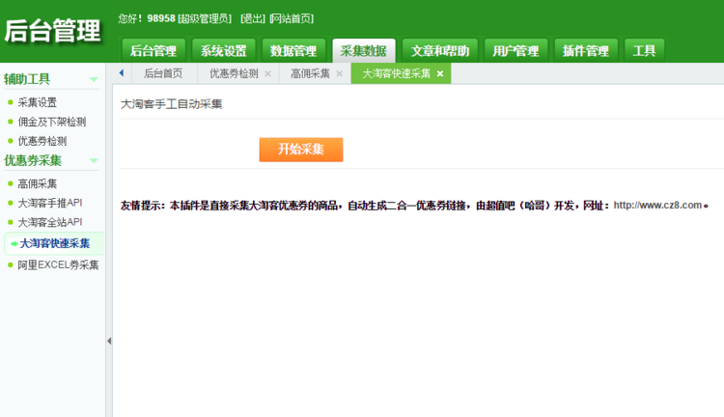
Task: Close the 优惠券检测 page tab
Action: [x=267, y=74]
